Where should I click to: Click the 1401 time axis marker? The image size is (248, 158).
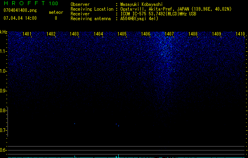point(27,34)
